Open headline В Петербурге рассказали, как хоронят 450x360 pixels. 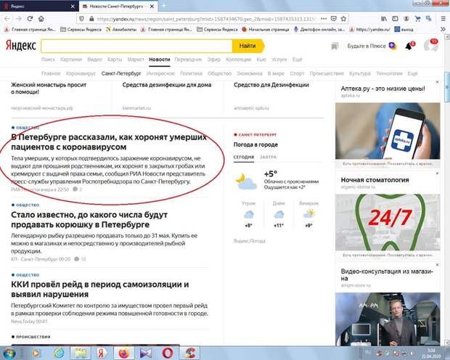point(109,142)
